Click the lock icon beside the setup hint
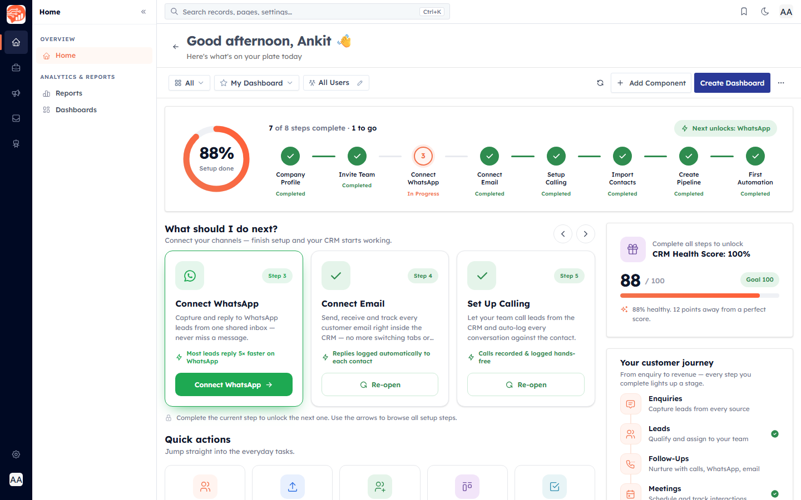Image resolution: width=801 pixels, height=500 pixels. pyautogui.click(x=169, y=418)
